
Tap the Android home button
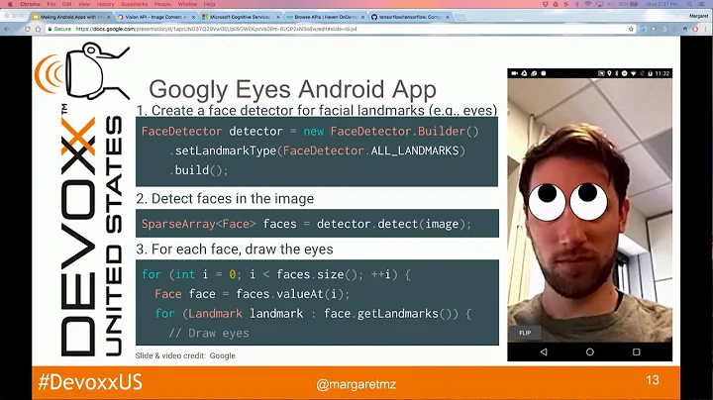tap(590, 351)
